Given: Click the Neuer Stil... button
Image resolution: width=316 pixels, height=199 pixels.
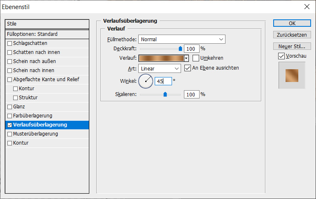Looking at the screenshot, I should point(292,46).
